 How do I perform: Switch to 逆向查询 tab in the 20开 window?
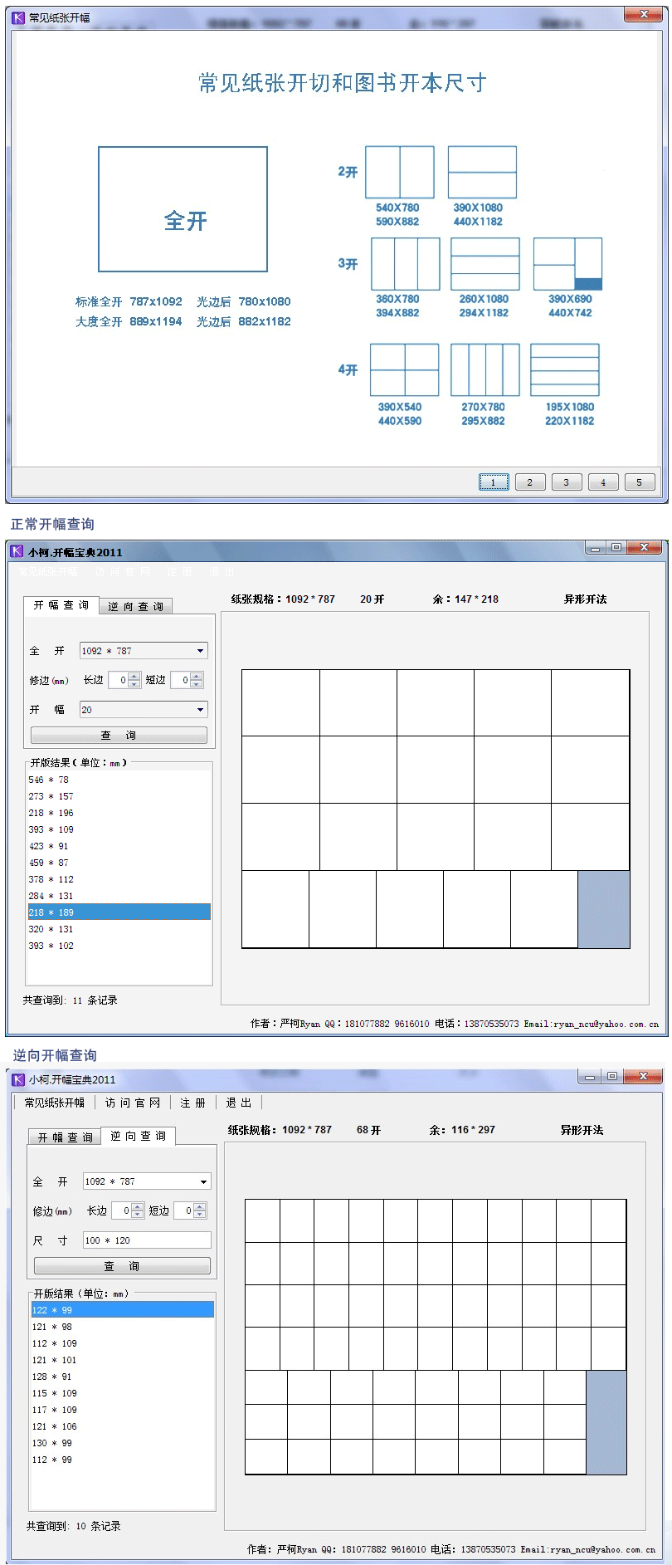point(135,607)
